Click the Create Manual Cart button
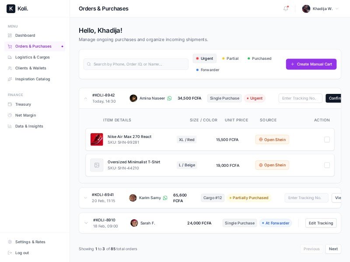The image size is (350, 262). [311, 64]
